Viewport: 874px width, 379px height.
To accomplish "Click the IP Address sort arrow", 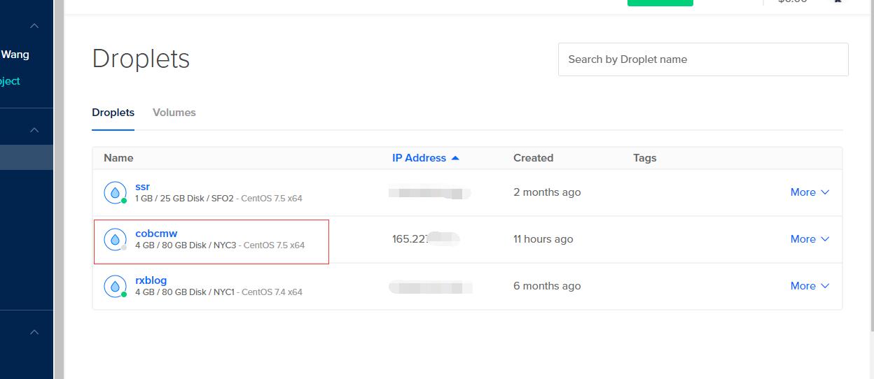I will click(455, 158).
